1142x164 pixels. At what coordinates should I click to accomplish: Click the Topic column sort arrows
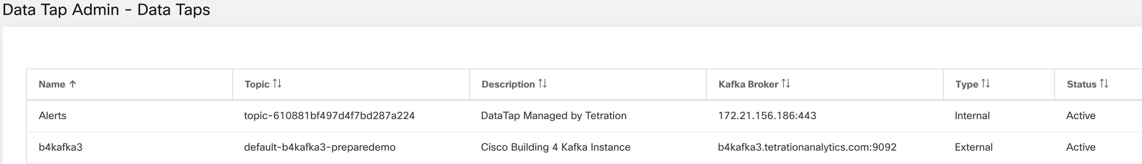[277, 84]
